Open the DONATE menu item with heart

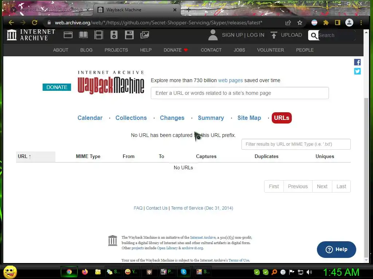click(x=176, y=50)
